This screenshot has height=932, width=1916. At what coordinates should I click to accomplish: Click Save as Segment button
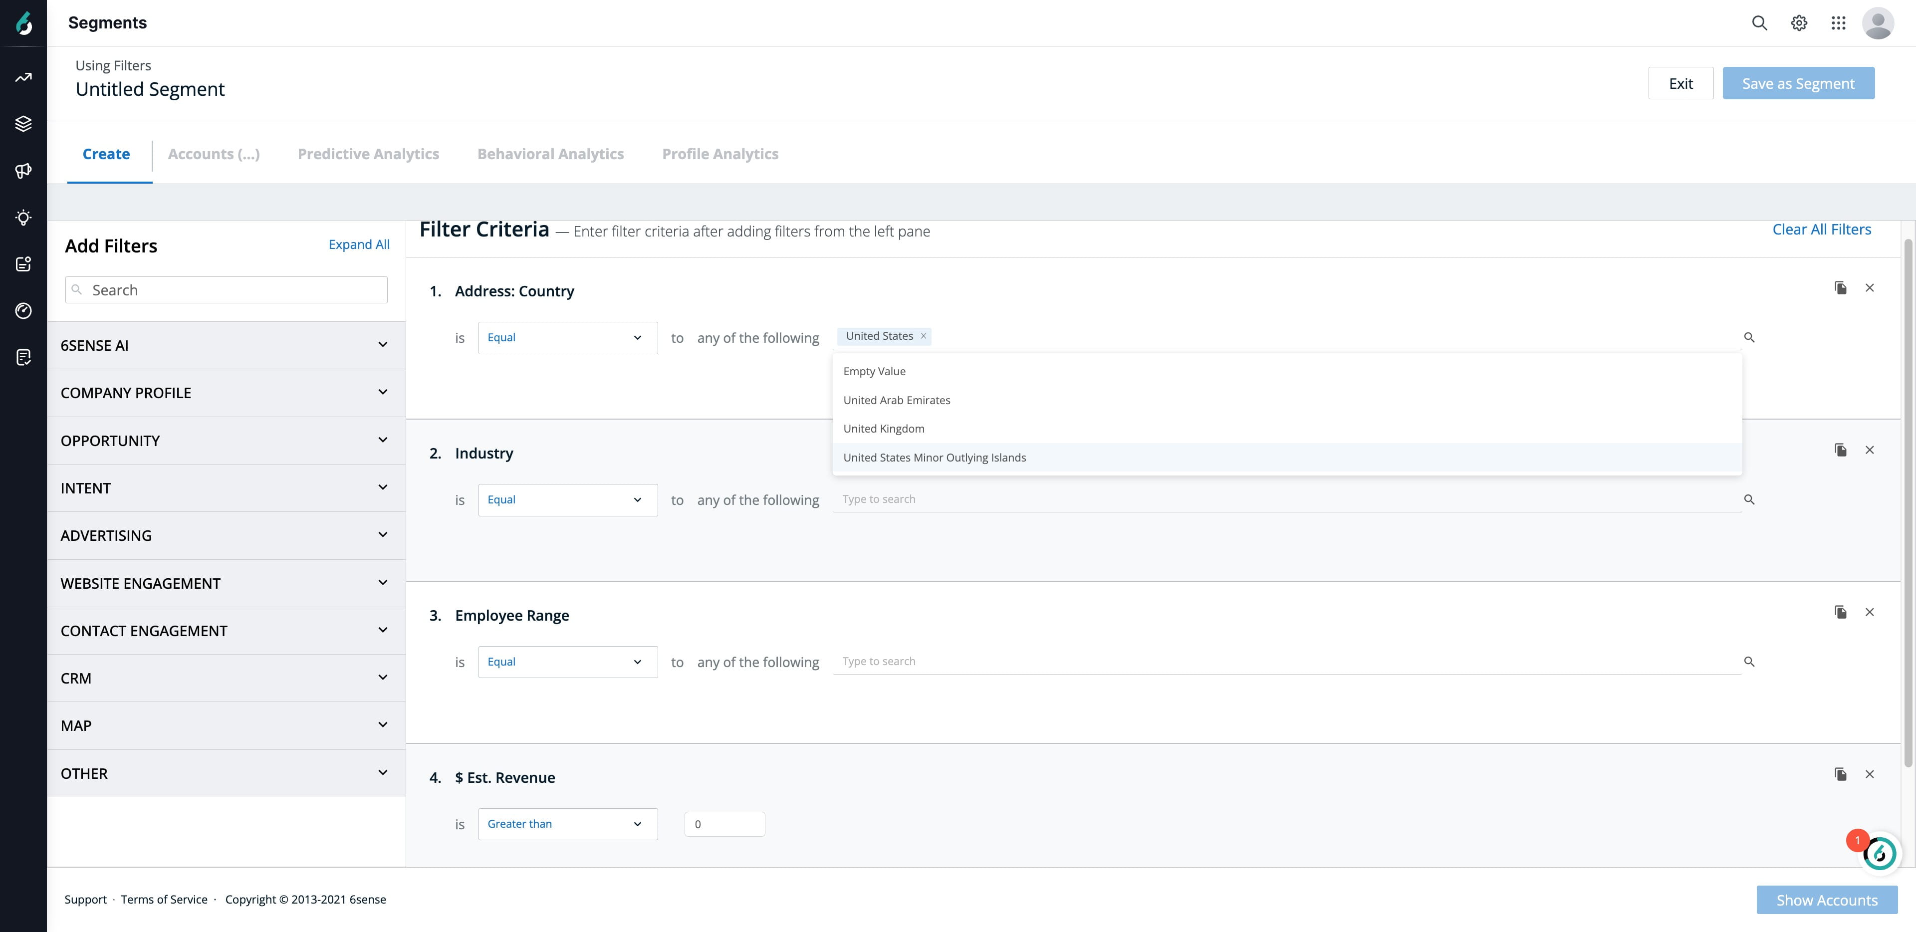1798,83
